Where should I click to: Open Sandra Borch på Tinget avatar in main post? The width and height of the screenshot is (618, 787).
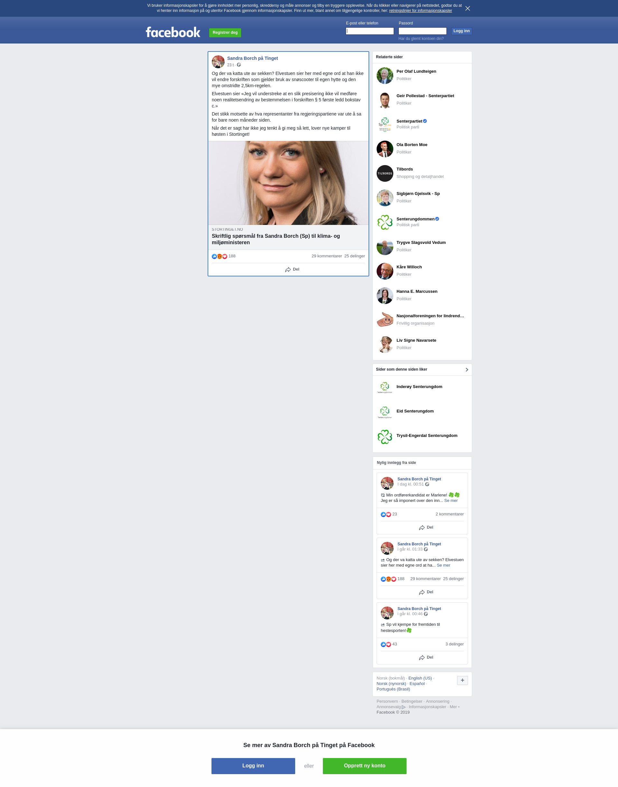click(x=218, y=61)
